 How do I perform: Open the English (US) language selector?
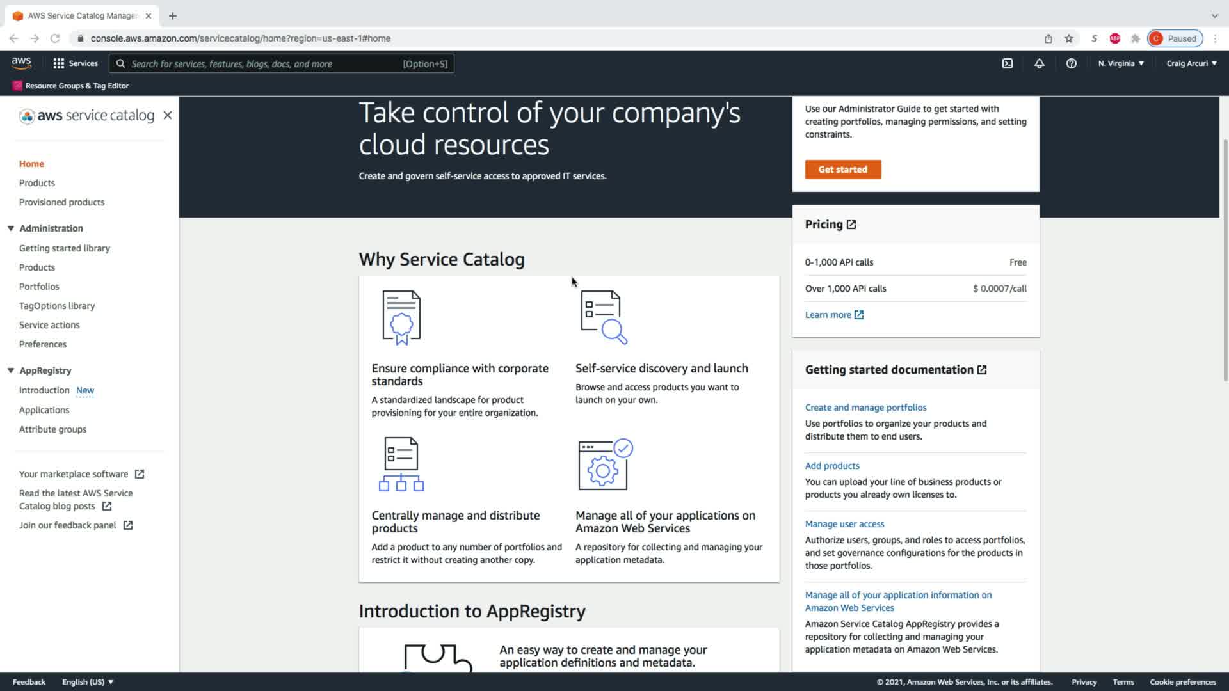[x=87, y=682]
